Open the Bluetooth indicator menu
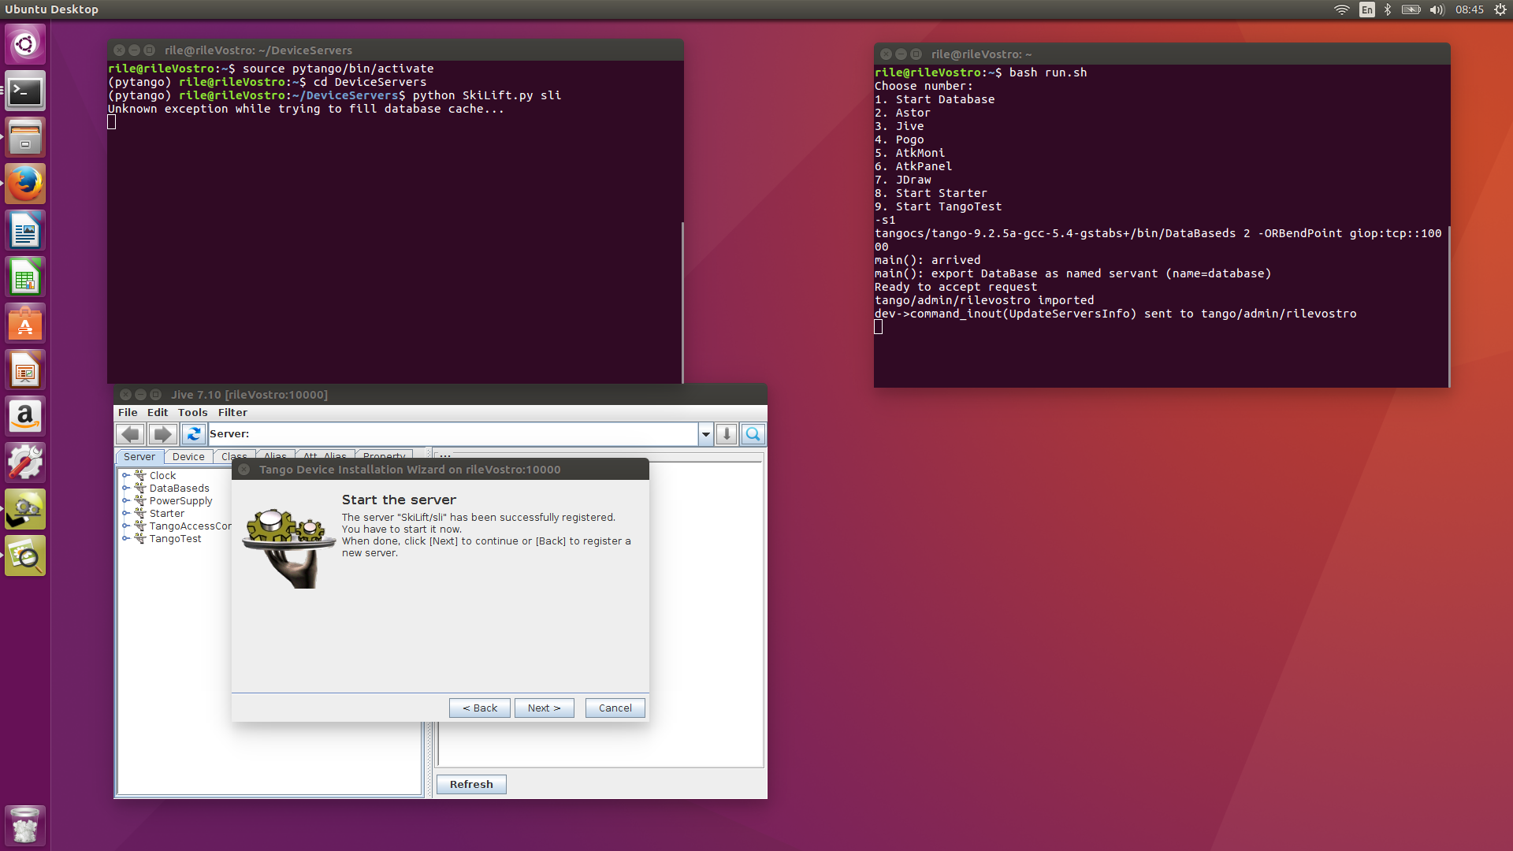The image size is (1513, 851). (x=1388, y=9)
